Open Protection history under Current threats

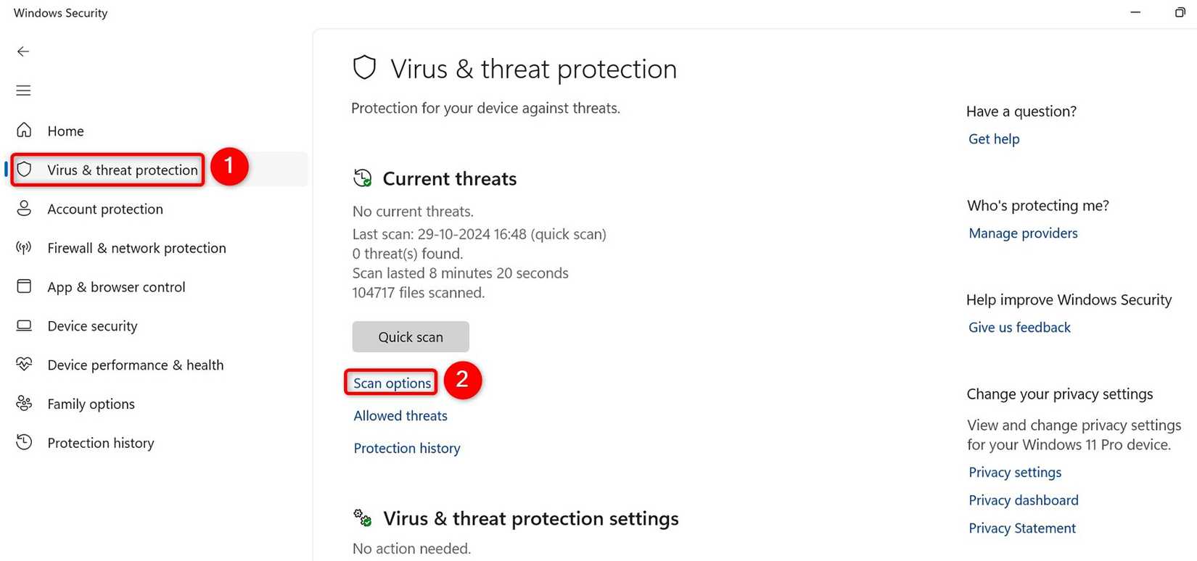coord(406,447)
